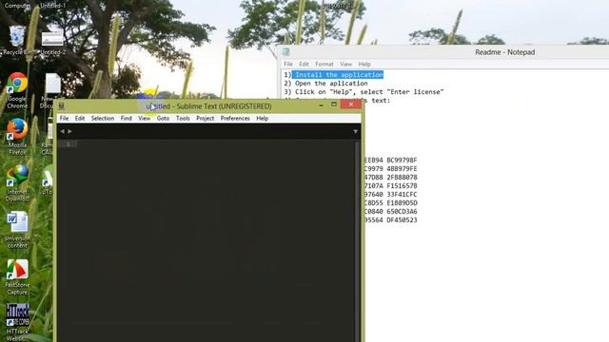Viewport: 609px width, 342px height.
Task: Open Sublime Text Find menu
Action: coord(126,118)
